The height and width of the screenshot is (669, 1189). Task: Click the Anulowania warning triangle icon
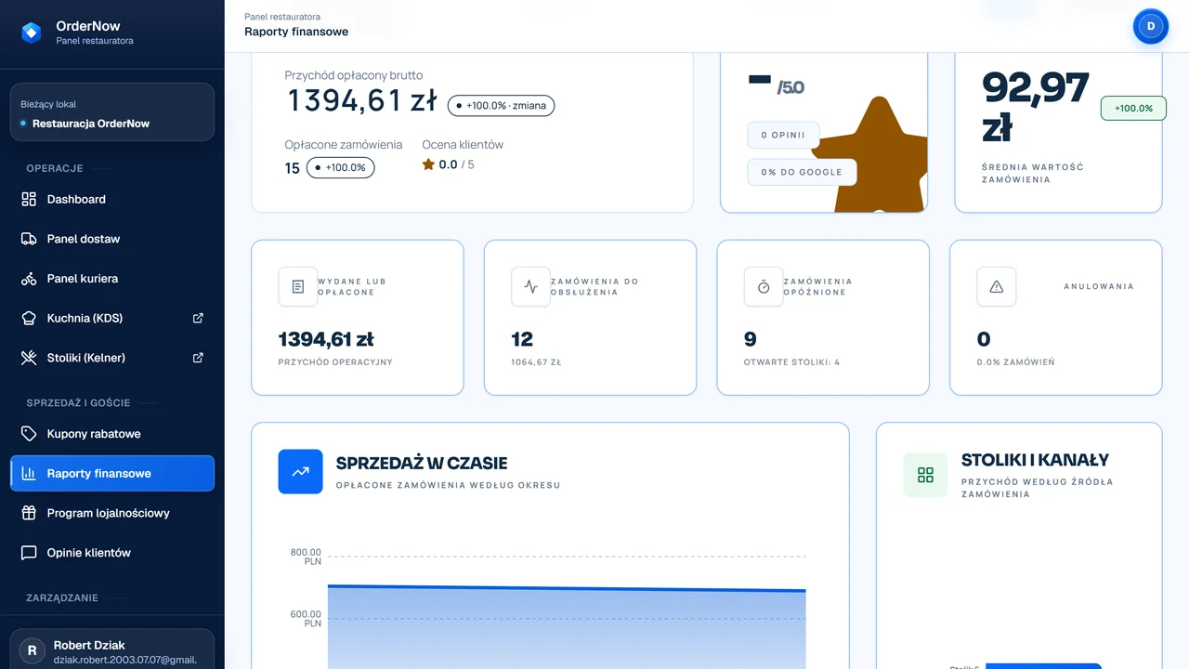997,287
